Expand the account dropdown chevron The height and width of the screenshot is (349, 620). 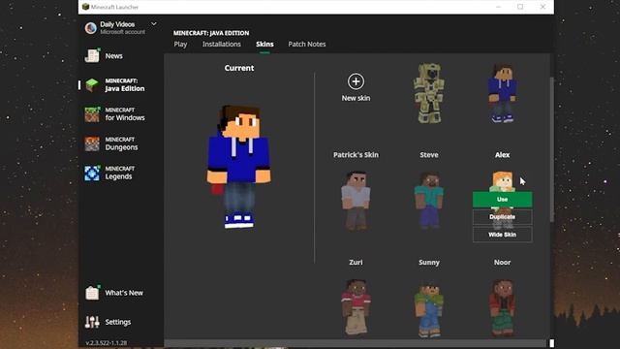point(154,24)
